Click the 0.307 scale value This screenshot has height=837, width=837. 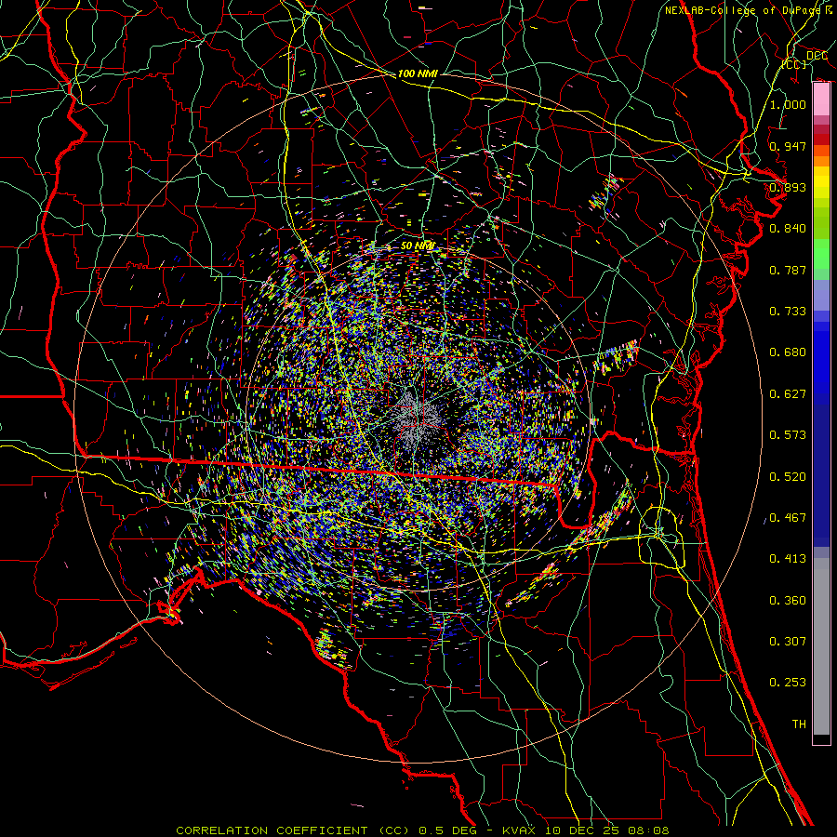(788, 642)
